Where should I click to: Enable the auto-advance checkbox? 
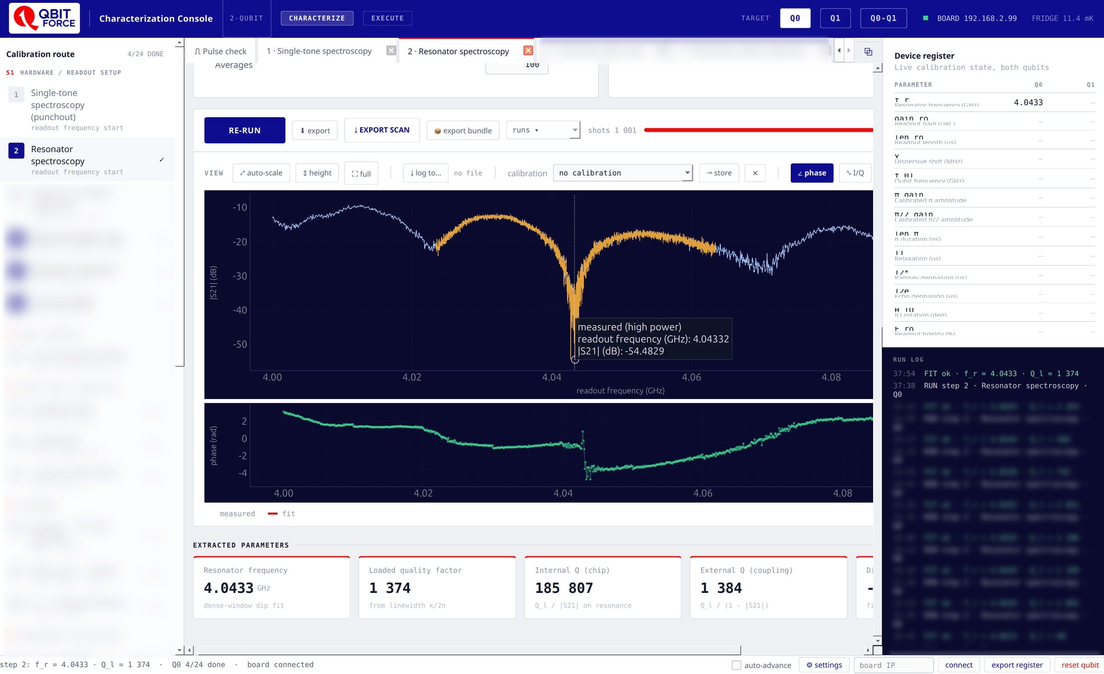736,665
